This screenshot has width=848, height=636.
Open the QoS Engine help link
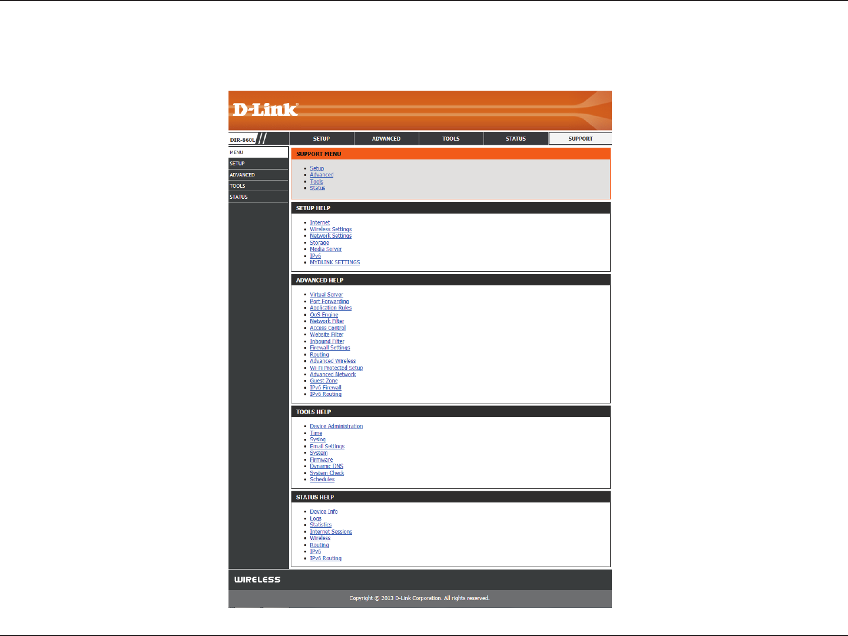324,315
